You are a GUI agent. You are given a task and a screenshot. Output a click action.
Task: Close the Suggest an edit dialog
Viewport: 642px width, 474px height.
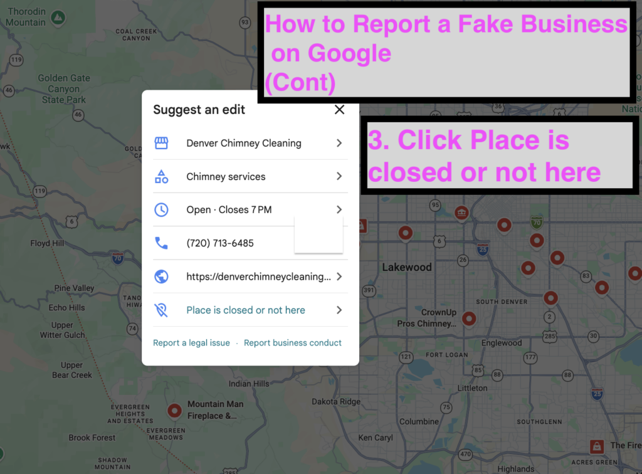339,110
